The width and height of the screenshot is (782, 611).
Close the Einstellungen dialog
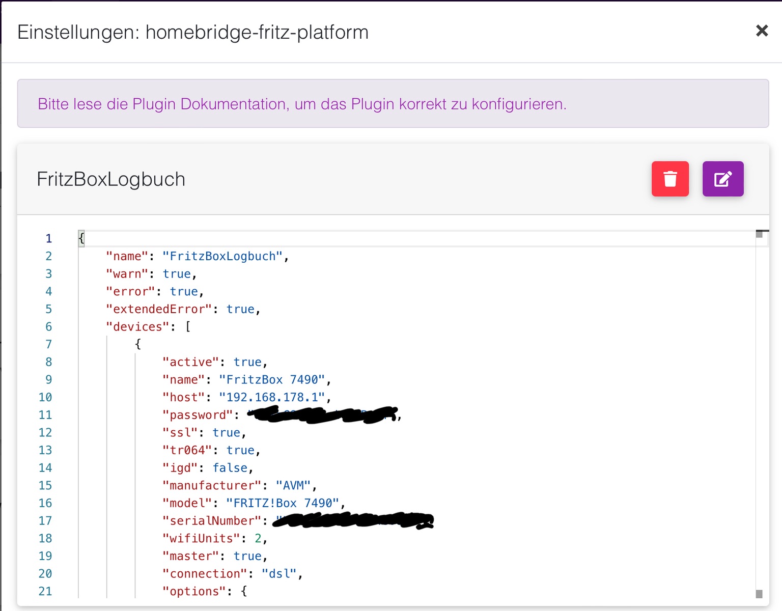pyautogui.click(x=762, y=31)
